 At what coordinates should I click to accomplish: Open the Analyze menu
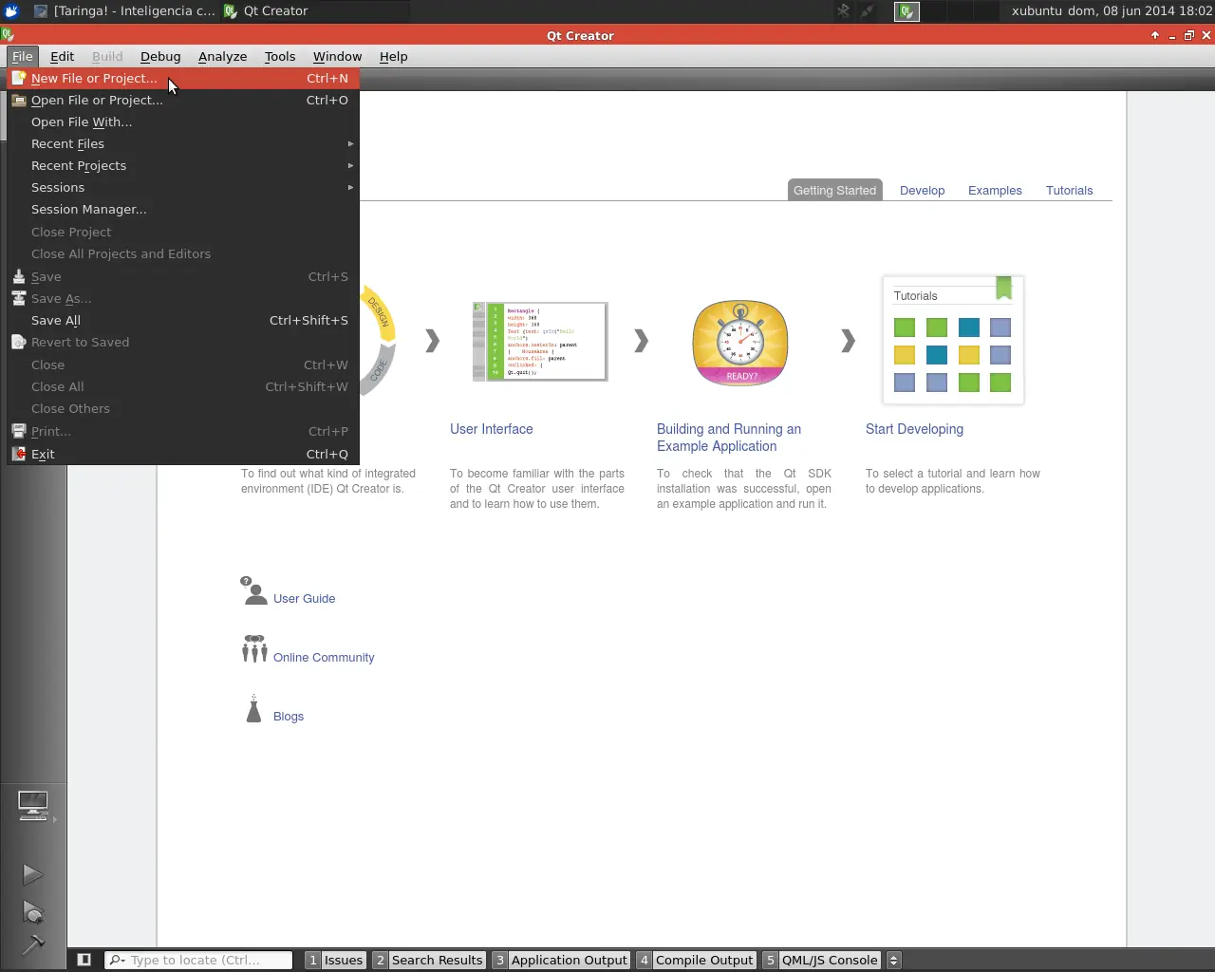pos(223,56)
